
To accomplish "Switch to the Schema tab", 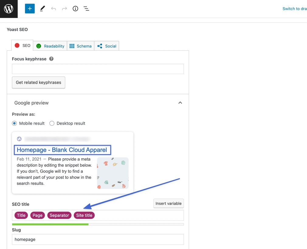I will pyautogui.click(x=81, y=46).
